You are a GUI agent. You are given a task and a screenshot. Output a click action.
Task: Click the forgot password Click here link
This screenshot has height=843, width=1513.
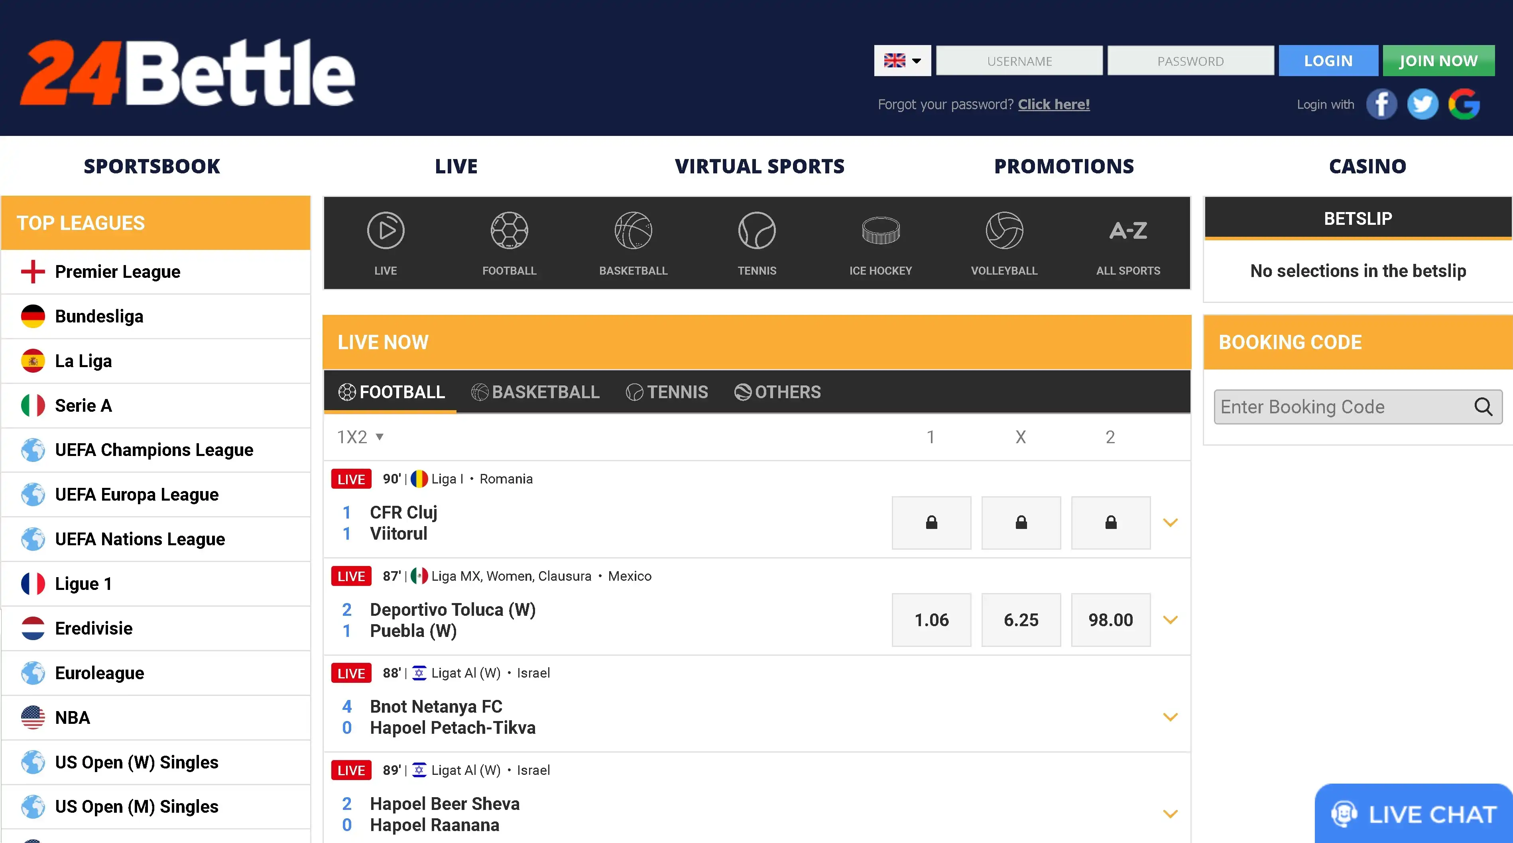coord(1054,104)
